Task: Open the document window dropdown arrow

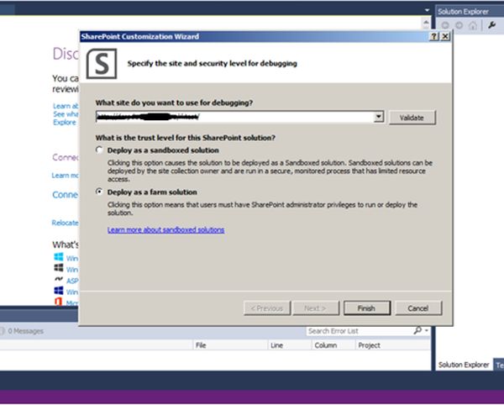Action: point(427,10)
